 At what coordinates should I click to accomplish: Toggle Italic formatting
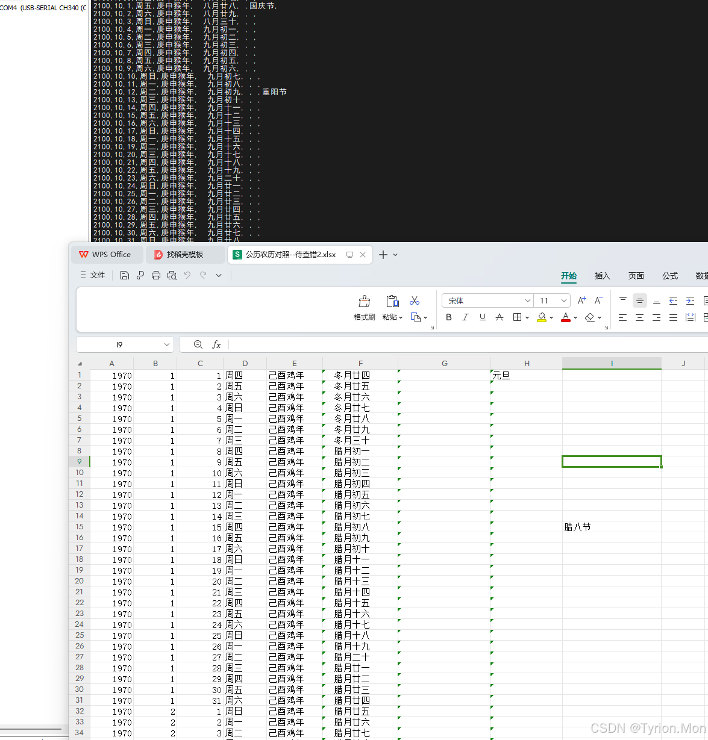[465, 317]
